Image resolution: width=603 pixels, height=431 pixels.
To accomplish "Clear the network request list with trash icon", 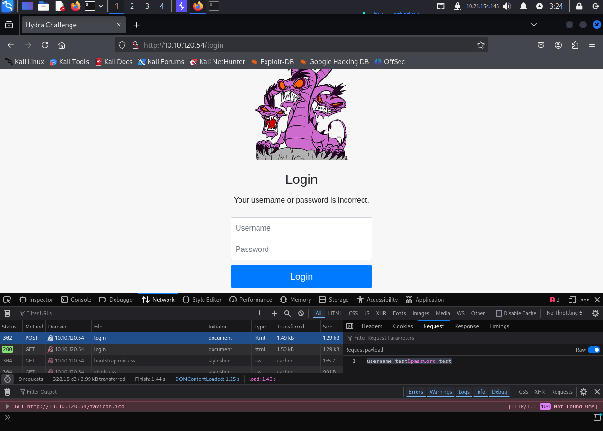I will [7, 313].
